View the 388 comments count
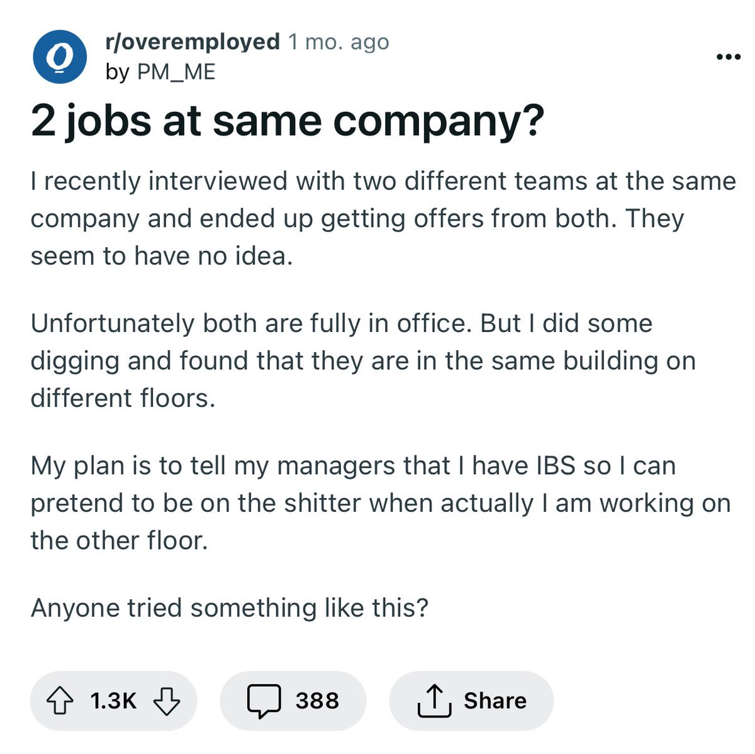This screenshot has width=755, height=754. [317, 701]
